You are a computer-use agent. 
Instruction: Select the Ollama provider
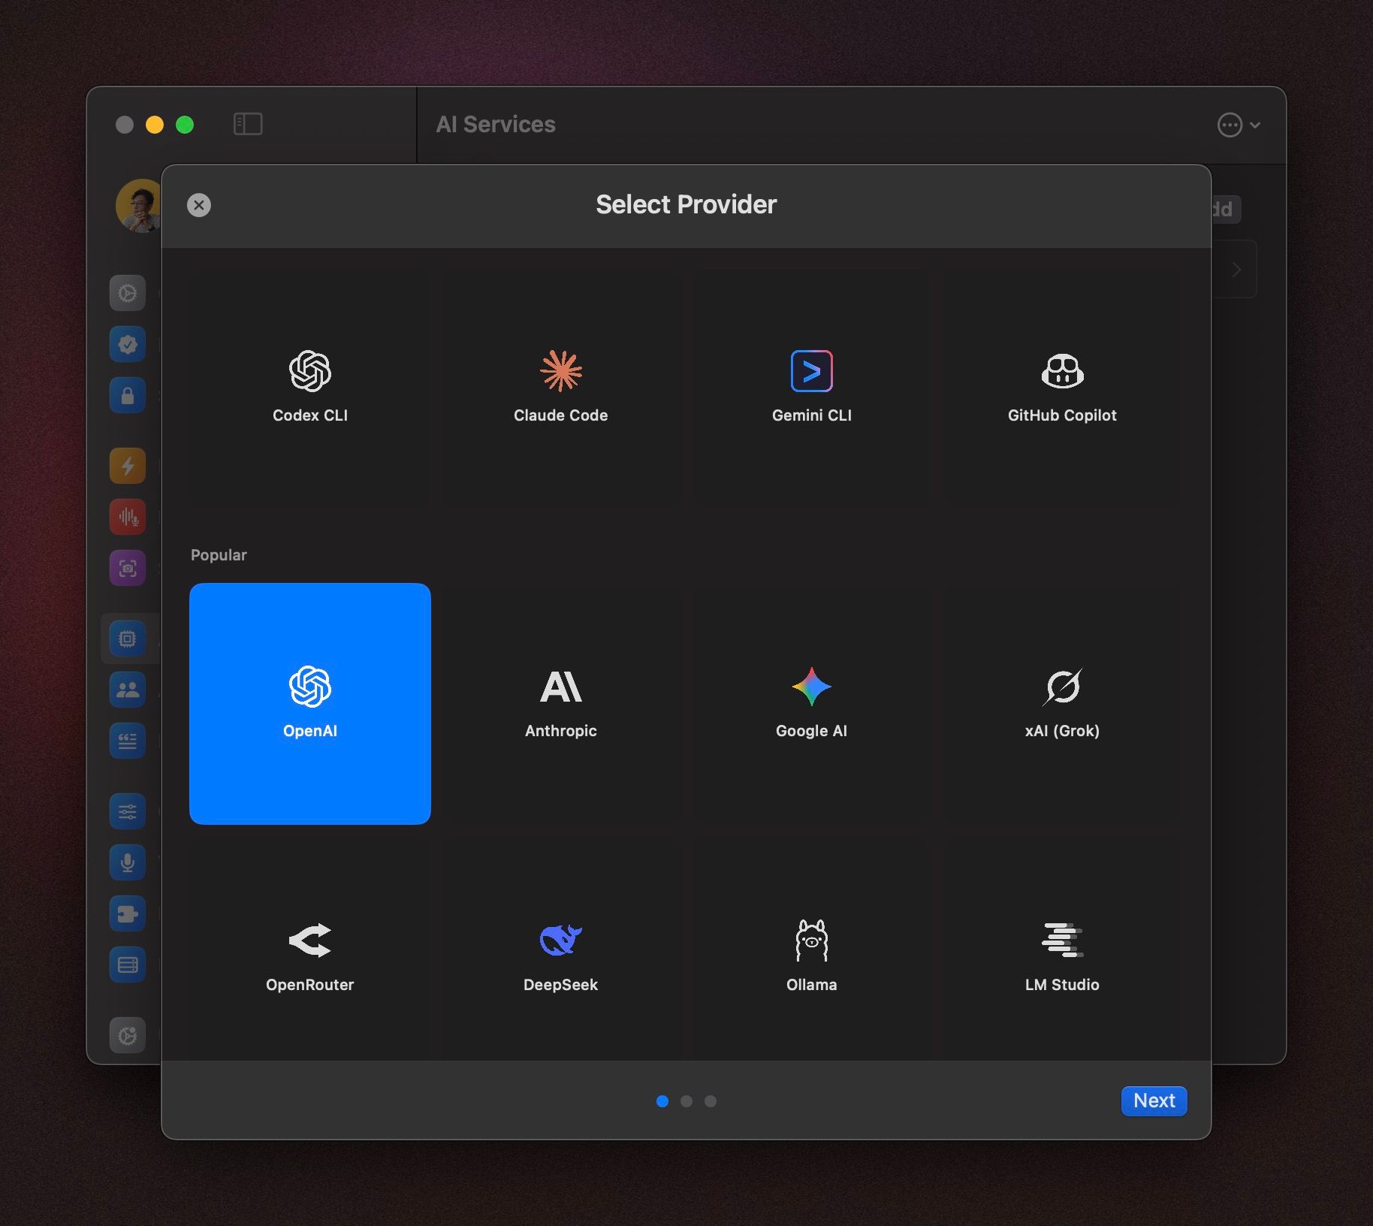pyautogui.click(x=811, y=956)
